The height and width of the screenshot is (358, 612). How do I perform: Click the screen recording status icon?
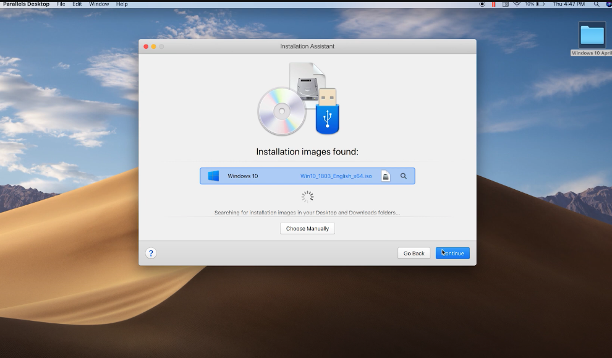[482, 4]
